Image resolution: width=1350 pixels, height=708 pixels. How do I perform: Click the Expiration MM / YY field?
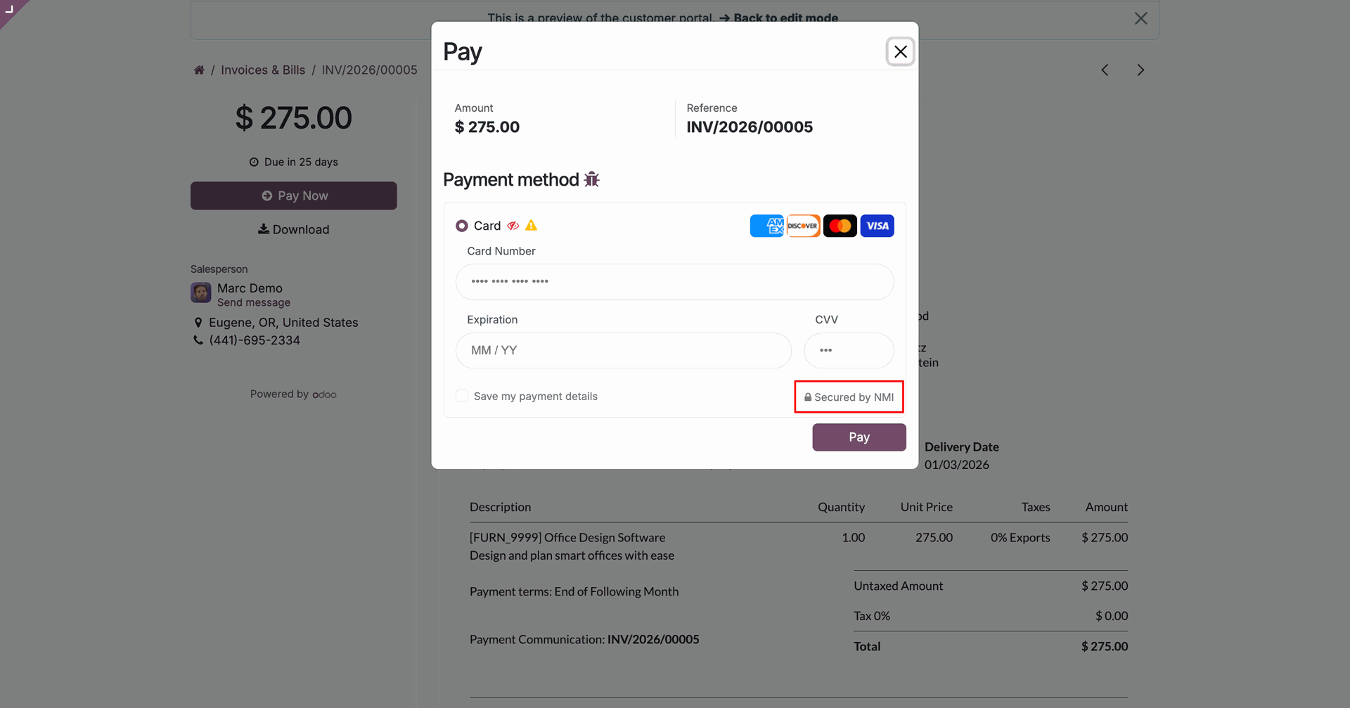click(623, 351)
